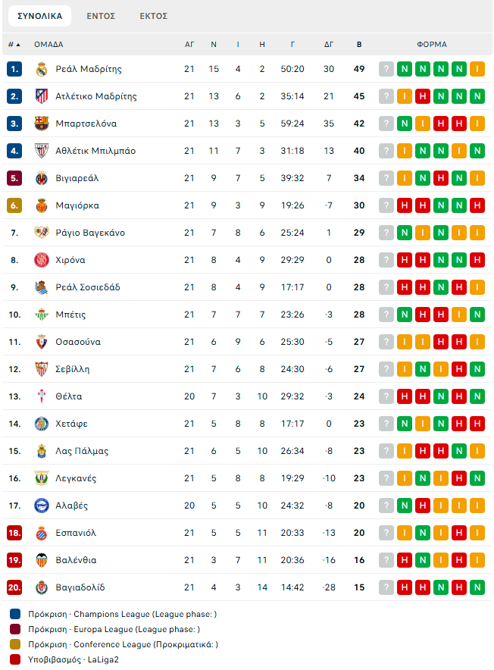Select the ΣΥΝΟΛΙΚΑ tab
Image resolution: width=494 pixels, height=670 pixels.
coord(39,16)
